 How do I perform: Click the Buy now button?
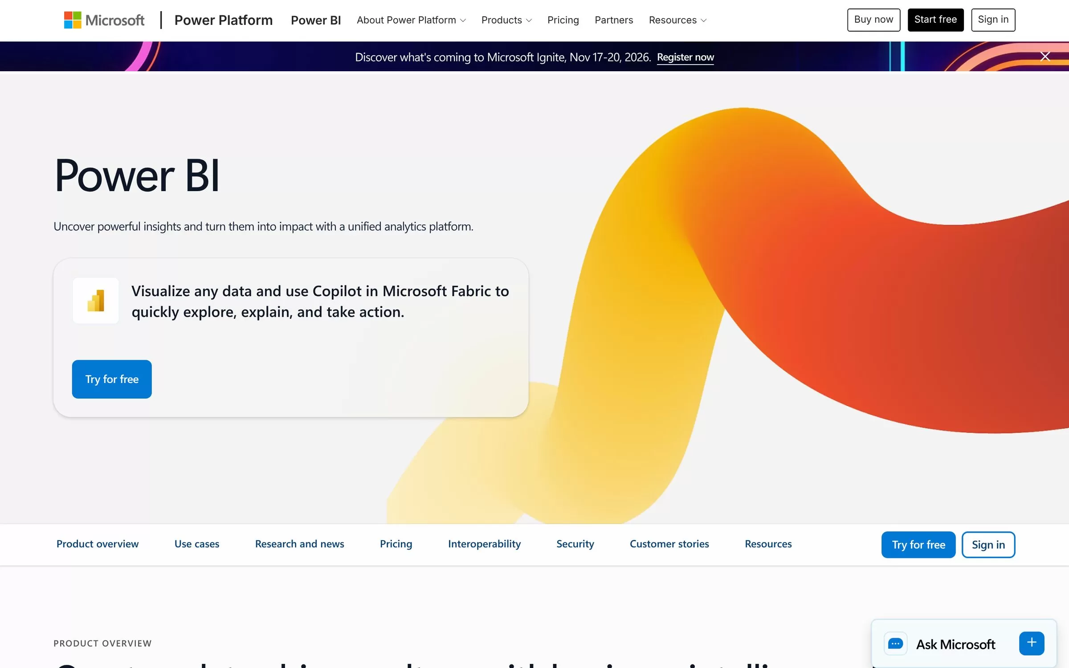873,20
